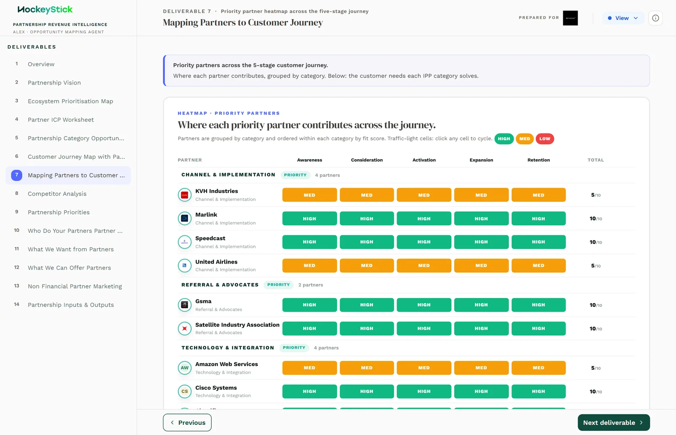Open Ecosystem Prioritisation Map

pos(68,101)
